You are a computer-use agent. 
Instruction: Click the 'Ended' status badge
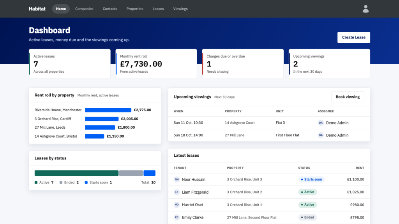pos(308,217)
